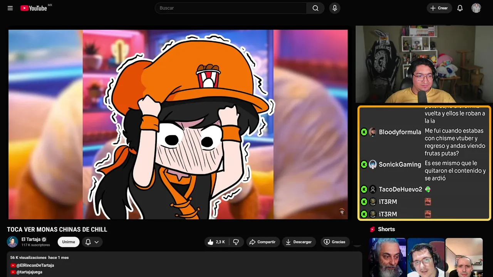The image size is (493, 277).
Task: Open first Shorts thumbnail with bearded man
Action: [x=387, y=257]
